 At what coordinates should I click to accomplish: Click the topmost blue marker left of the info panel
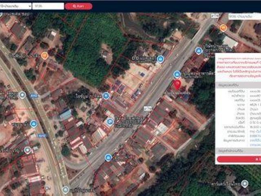pyautogui.click(x=199, y=51)
